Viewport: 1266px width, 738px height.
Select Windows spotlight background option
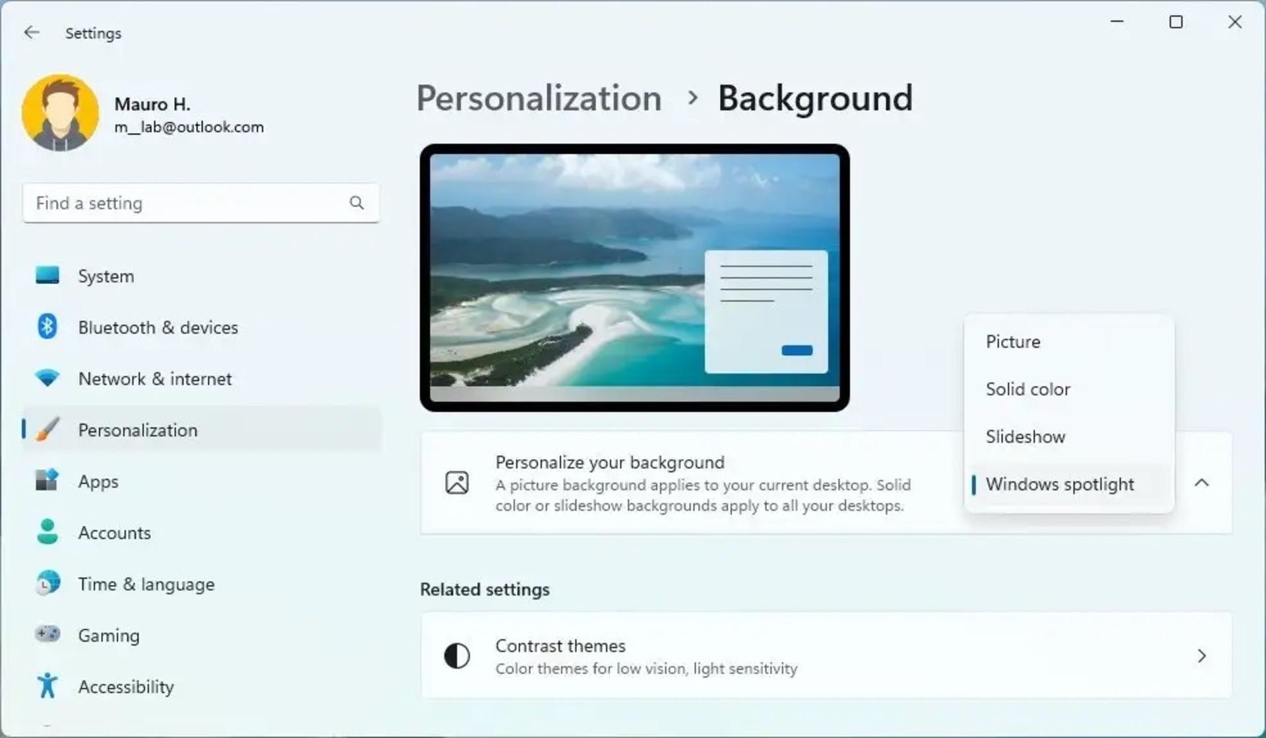[x=1060, y=484]
